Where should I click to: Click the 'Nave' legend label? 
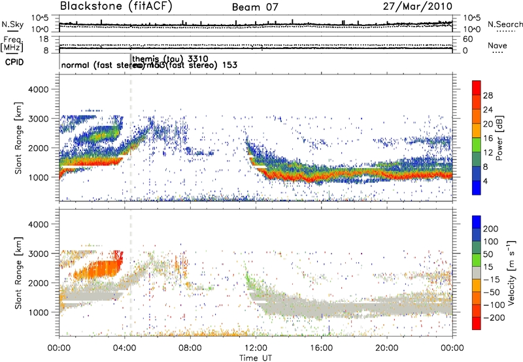tap(498, 45)
